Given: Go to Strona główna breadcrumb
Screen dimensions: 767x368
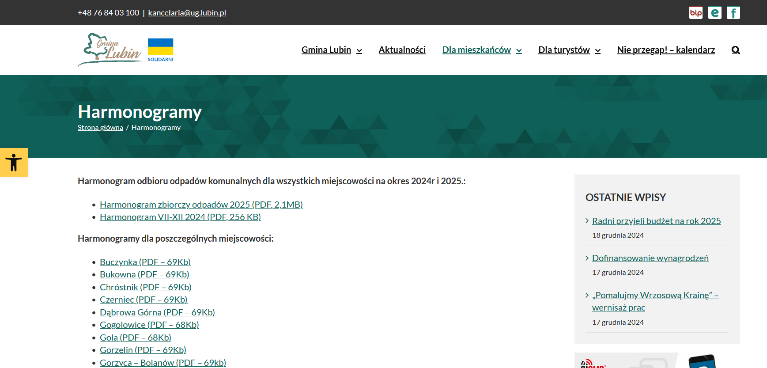Looking at the screenshot, I should coord(100,128).
